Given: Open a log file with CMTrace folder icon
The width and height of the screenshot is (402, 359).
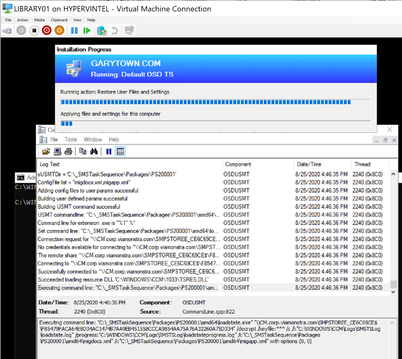Looking at the screenshot, I should [46, 152].
